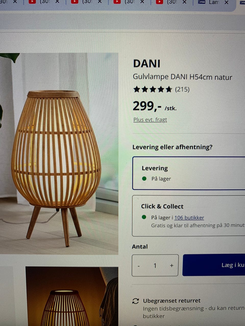
Task: Increase Antal with the plus button
Action: click(x=171, y=266)
